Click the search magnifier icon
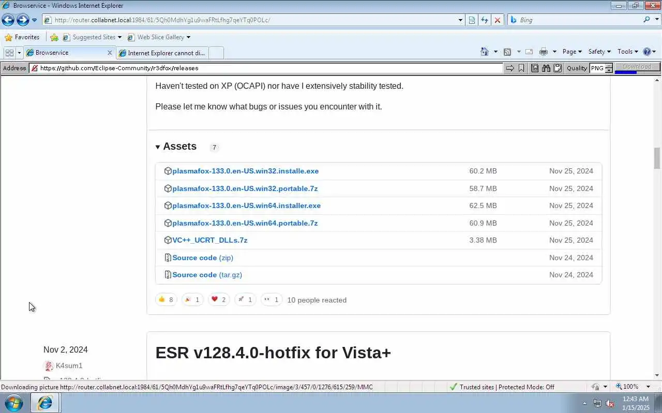662x413 pixels. 646,20
